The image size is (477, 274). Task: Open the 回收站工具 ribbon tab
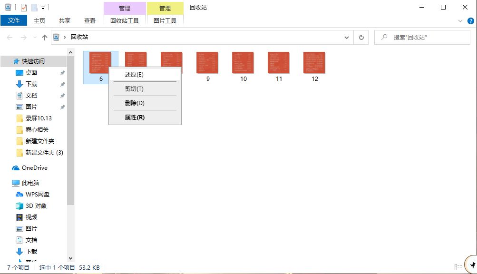tap(125, 21)
